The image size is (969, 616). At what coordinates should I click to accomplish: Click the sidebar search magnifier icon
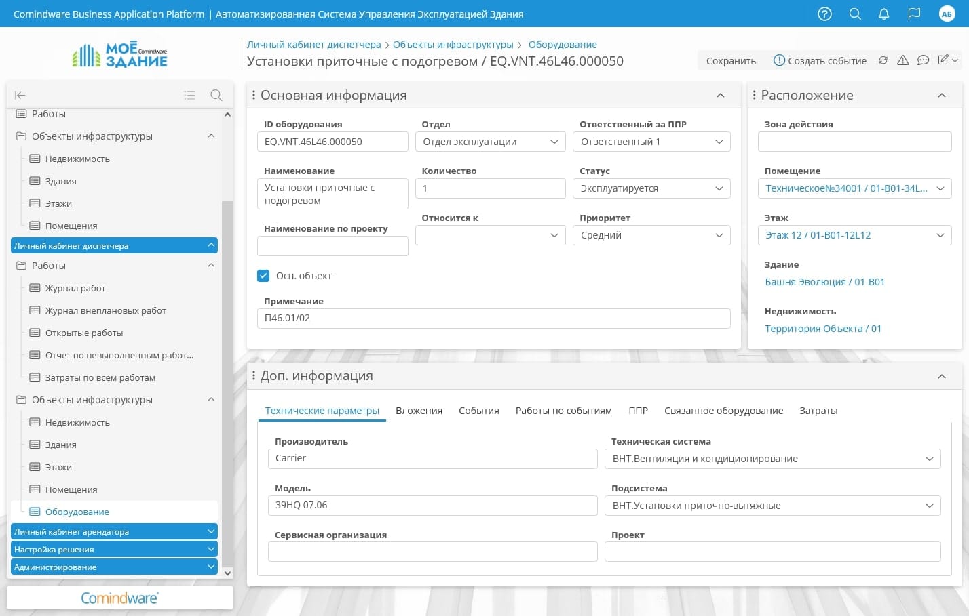[216, 96]
